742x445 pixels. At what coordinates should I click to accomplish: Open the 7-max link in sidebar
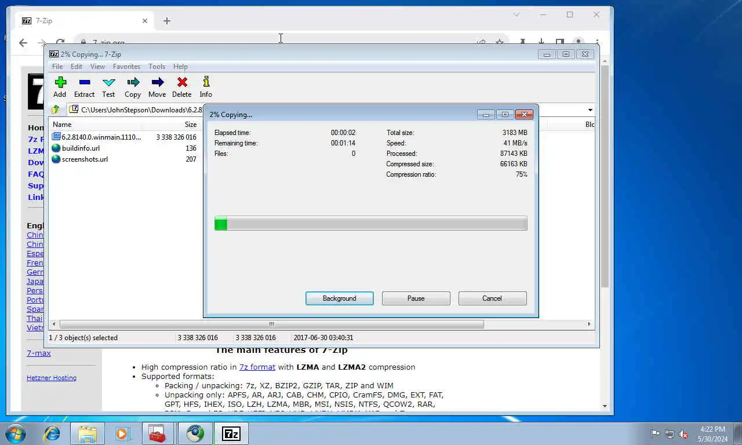(x=39, y=353)
